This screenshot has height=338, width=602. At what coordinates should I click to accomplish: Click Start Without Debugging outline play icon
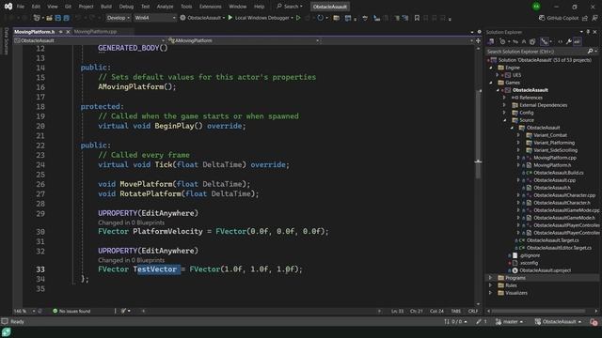pos(298,18)
